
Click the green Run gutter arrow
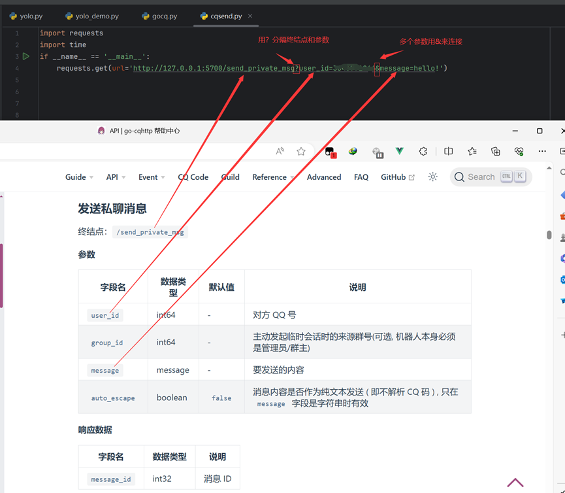point(26,56)
